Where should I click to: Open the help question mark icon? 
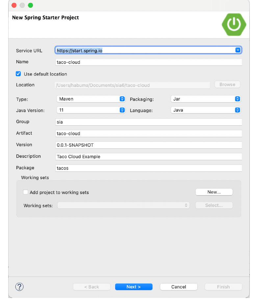click(19, 287)
